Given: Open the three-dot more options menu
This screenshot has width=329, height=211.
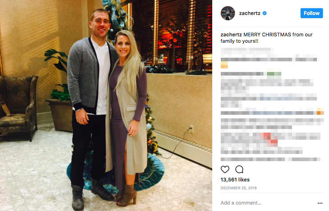Looking at the screenshot, I should [x=320, y=203].
